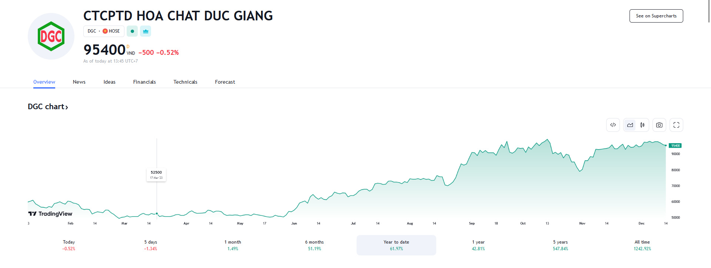Open the embed code icon for the chart
Image resolution: width=711 pixels, height=268 pixels.
[x=613, y=125]
